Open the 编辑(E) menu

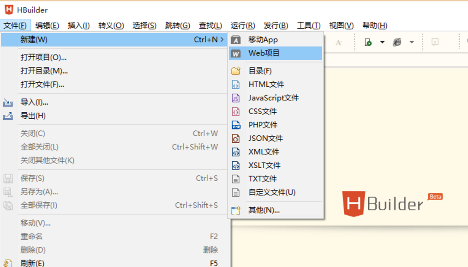pos(47,25)
